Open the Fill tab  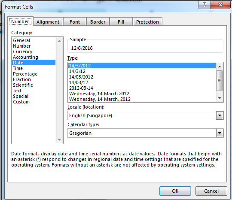pos(121,22)
